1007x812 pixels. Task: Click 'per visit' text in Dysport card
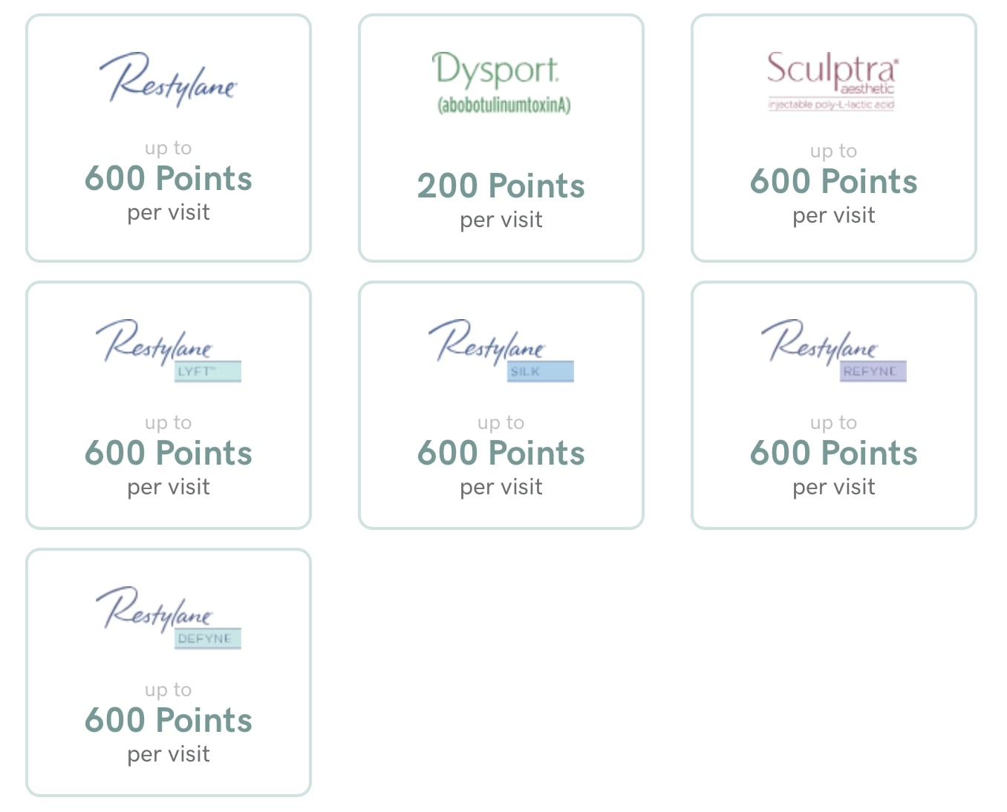501,220
